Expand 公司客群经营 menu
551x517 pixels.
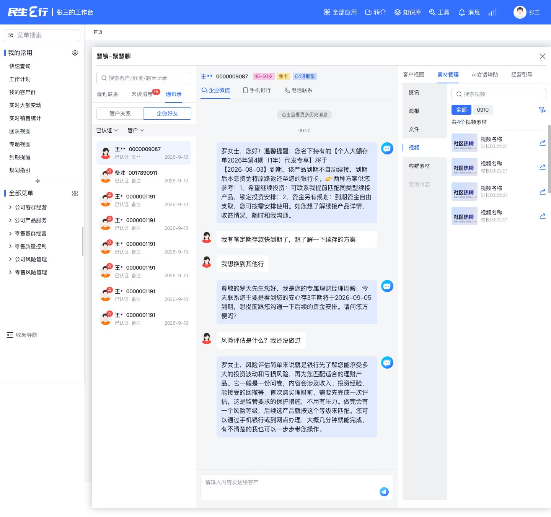click(28, 207)
